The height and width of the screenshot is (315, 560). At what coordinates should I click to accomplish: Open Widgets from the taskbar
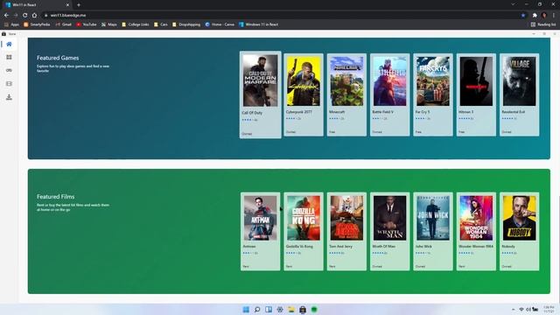tap(269, 309)
